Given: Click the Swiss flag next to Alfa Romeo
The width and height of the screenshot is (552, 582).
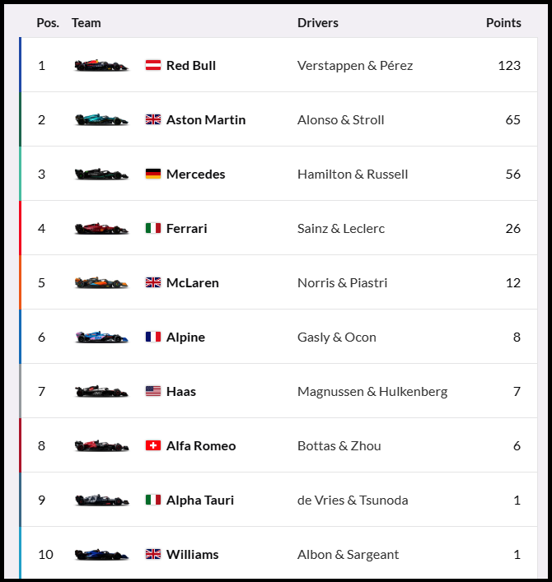Looking at the screenshot, I should tap(153, 445).
